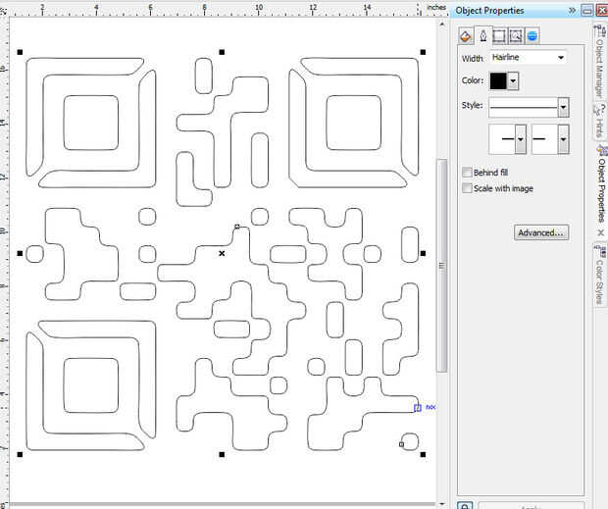
Task: Click the top-center selection handle
Action: click(222, 52)
